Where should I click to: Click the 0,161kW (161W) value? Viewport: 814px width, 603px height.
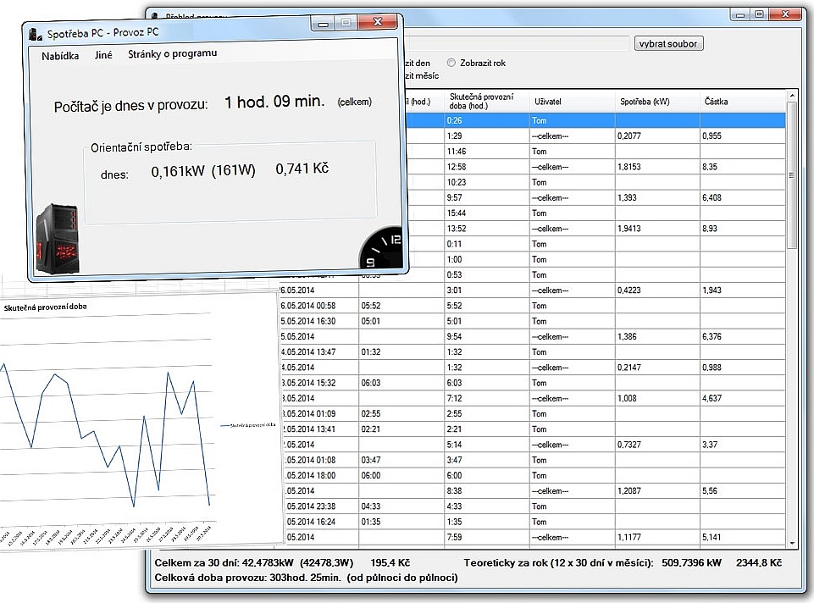pyautogui.click(x=203, y=171)
